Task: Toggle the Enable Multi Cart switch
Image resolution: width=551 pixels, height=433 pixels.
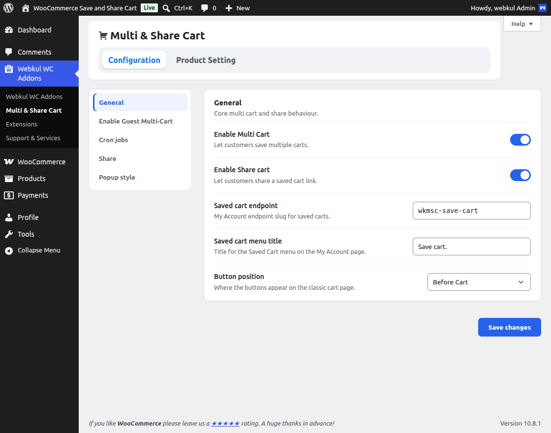Action: coord(520,140)
